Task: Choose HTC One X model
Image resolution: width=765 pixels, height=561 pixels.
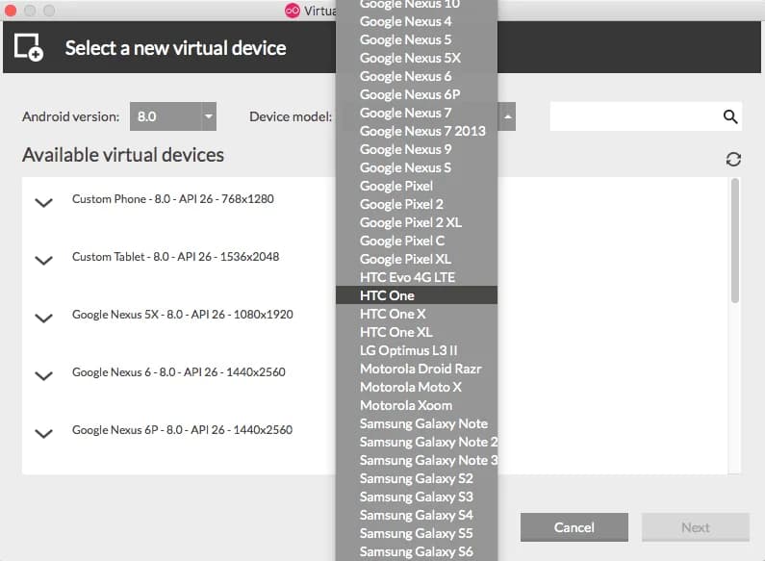Action: pyautogui.click(x=417, y=314)
